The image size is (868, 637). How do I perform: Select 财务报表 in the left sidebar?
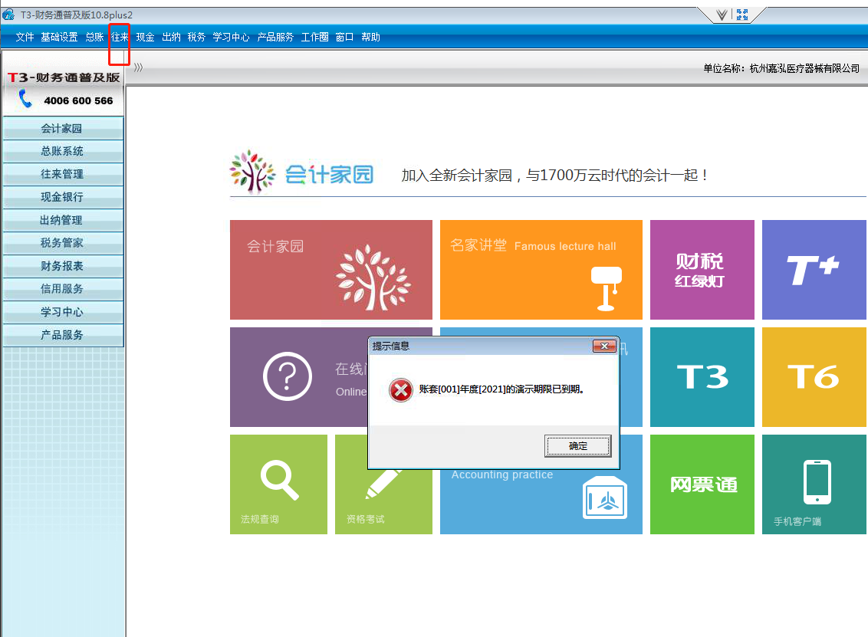pyautogui.click(x=63, y=266)
